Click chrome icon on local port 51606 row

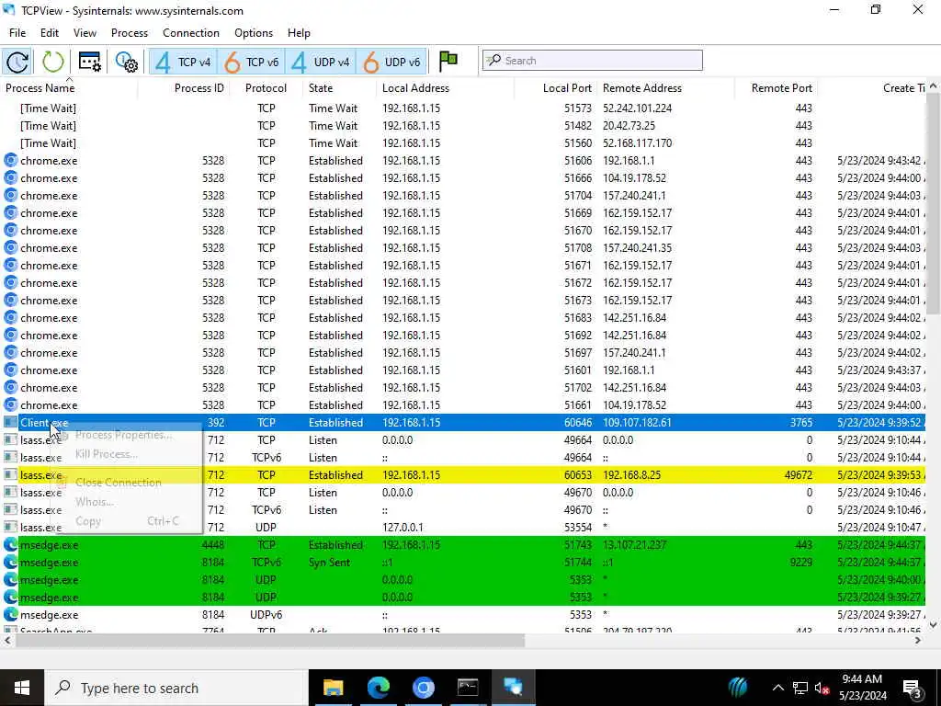(10, 160)
